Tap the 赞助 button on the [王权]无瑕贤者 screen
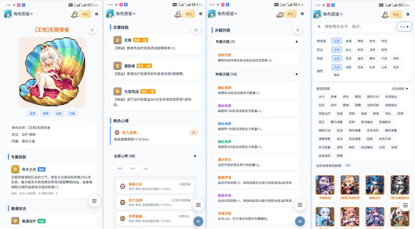The image size is (415, 229). [85, 14]
